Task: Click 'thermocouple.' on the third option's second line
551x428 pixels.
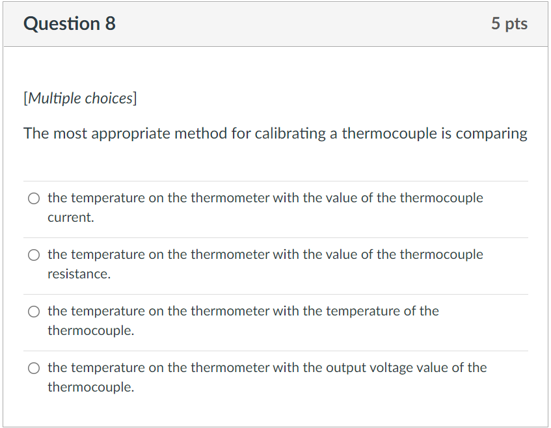Action: (91, 331)
